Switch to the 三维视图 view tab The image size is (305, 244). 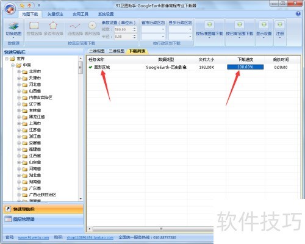coord(117,51)
